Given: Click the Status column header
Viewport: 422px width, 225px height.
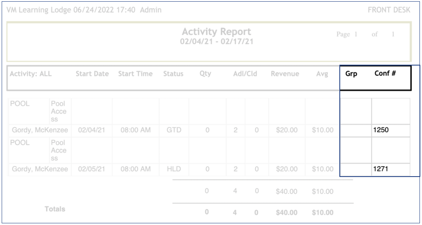Looking at the screenshot, I should tap(173, 74).
